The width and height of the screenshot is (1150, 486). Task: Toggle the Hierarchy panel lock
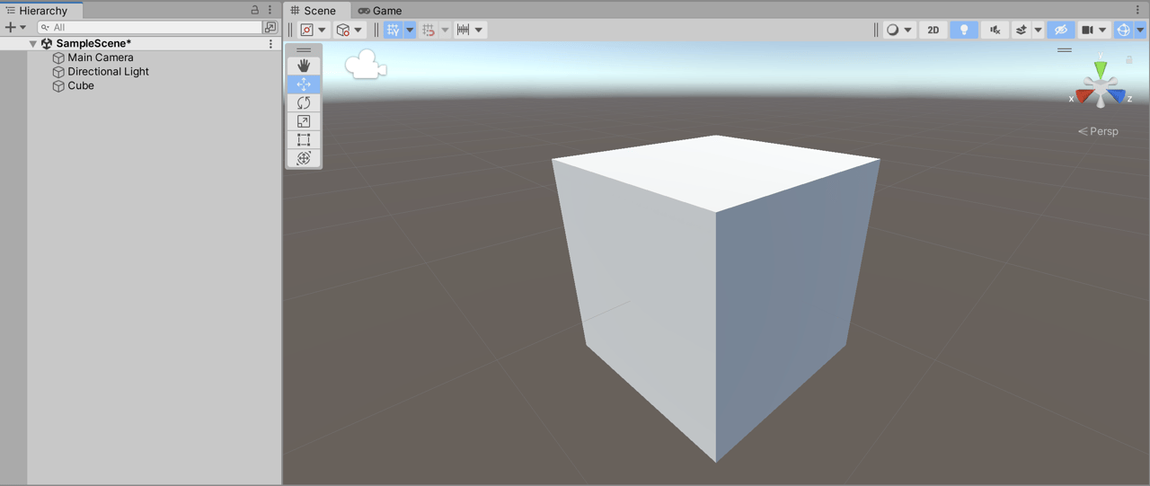pyautogui.click(x=254, y=10)
